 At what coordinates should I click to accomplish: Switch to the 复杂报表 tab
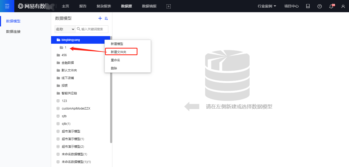click(104, 6)
